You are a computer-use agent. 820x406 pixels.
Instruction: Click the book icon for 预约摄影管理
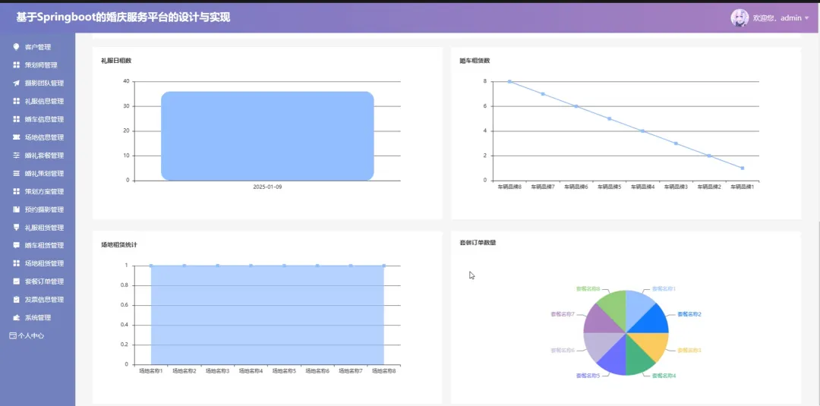16,209
